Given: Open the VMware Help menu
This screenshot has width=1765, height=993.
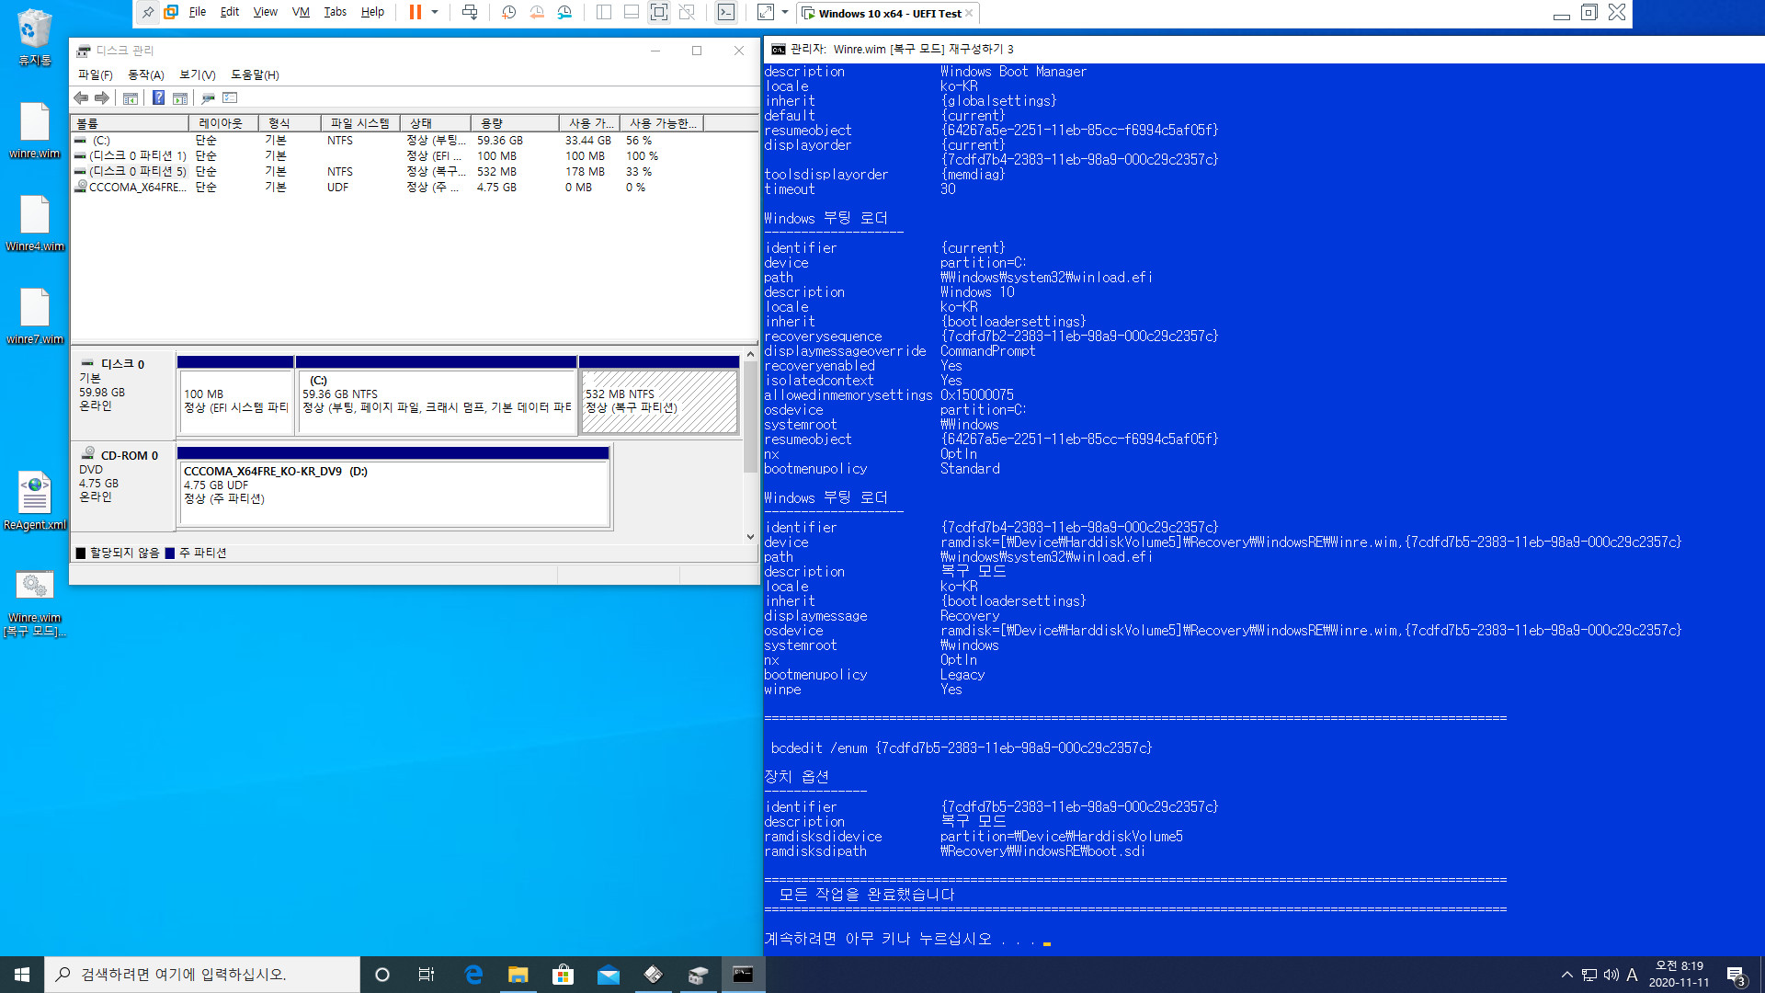Looking at the screenshot, I should 372,12.
